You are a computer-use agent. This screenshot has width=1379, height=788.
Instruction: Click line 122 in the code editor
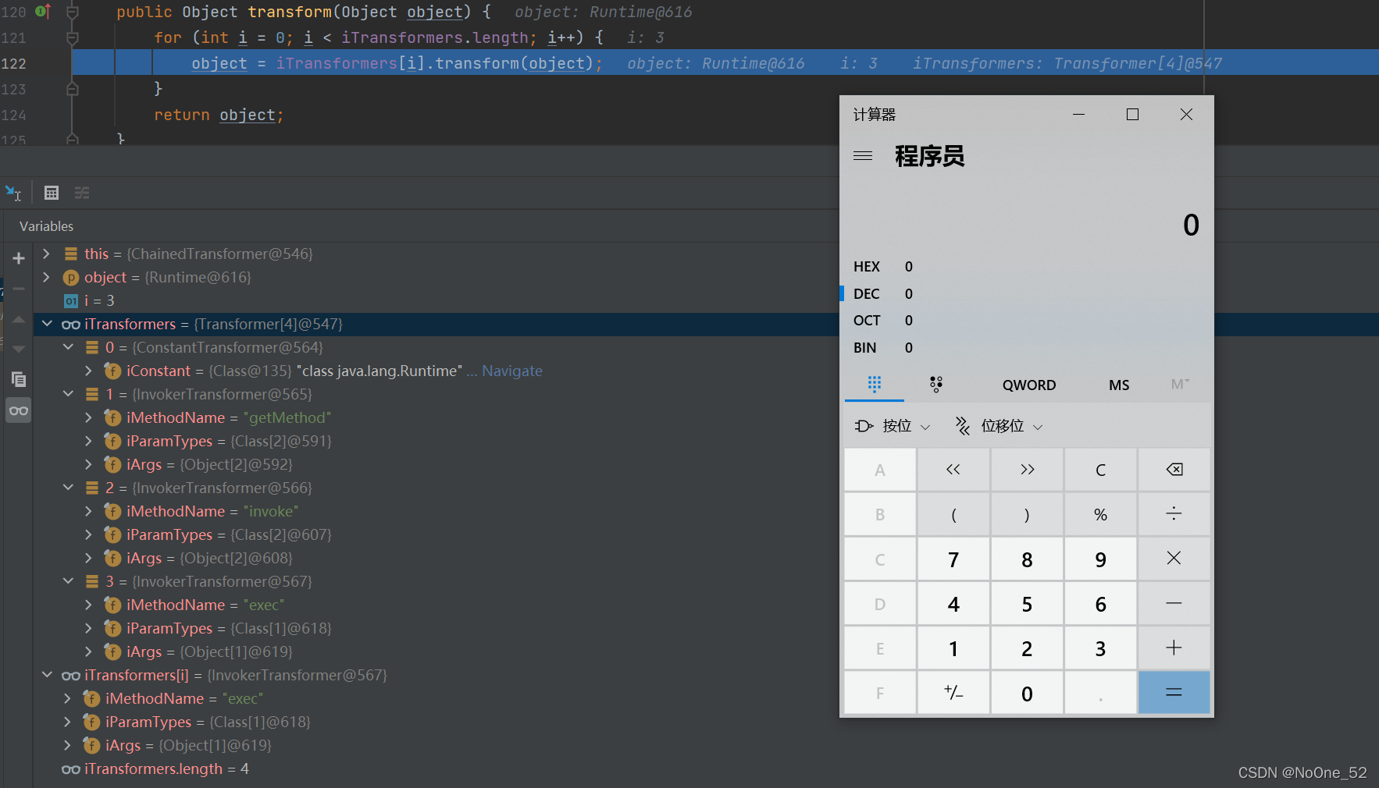pyautogui.click(x=725, y=63)
